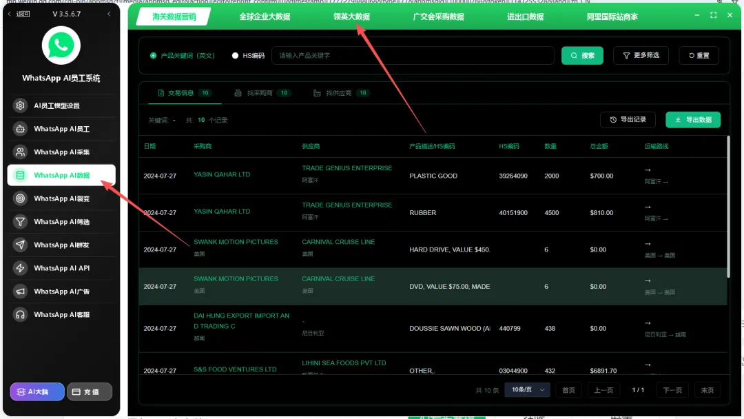This screenshot has width=744, height=419.
Task: Click the 充值 recharge button
Action: pos(89,391)
